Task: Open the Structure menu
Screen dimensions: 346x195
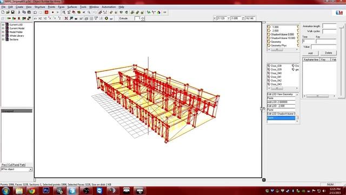Action: click(x=39, y=7)
